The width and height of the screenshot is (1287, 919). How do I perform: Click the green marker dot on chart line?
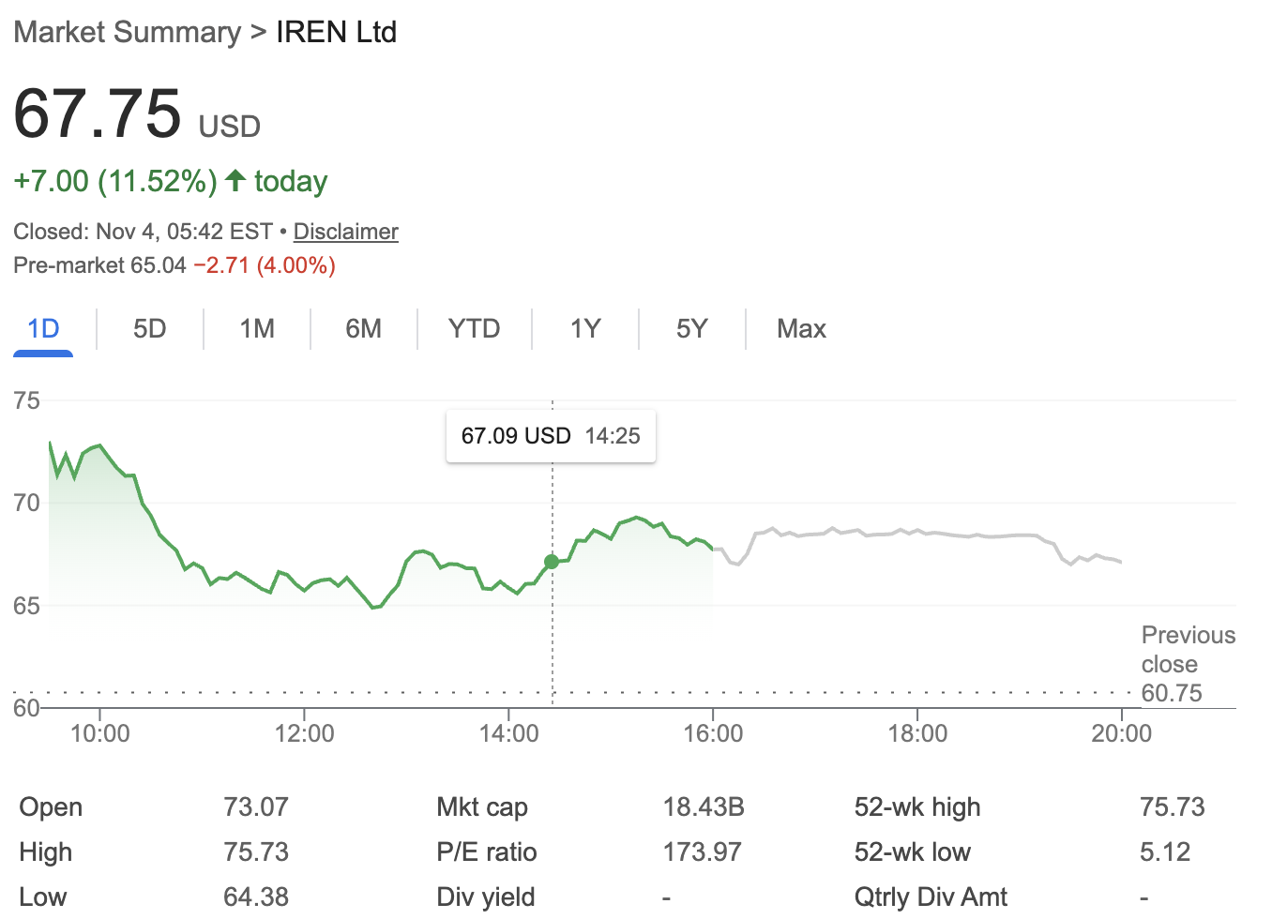pos(552,562)
